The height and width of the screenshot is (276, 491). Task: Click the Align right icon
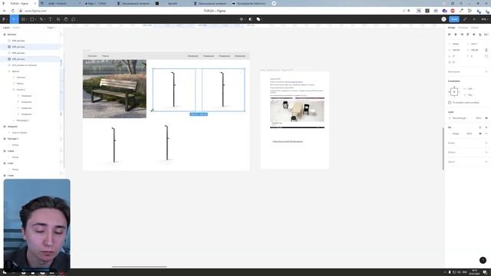tap(462, 34)
